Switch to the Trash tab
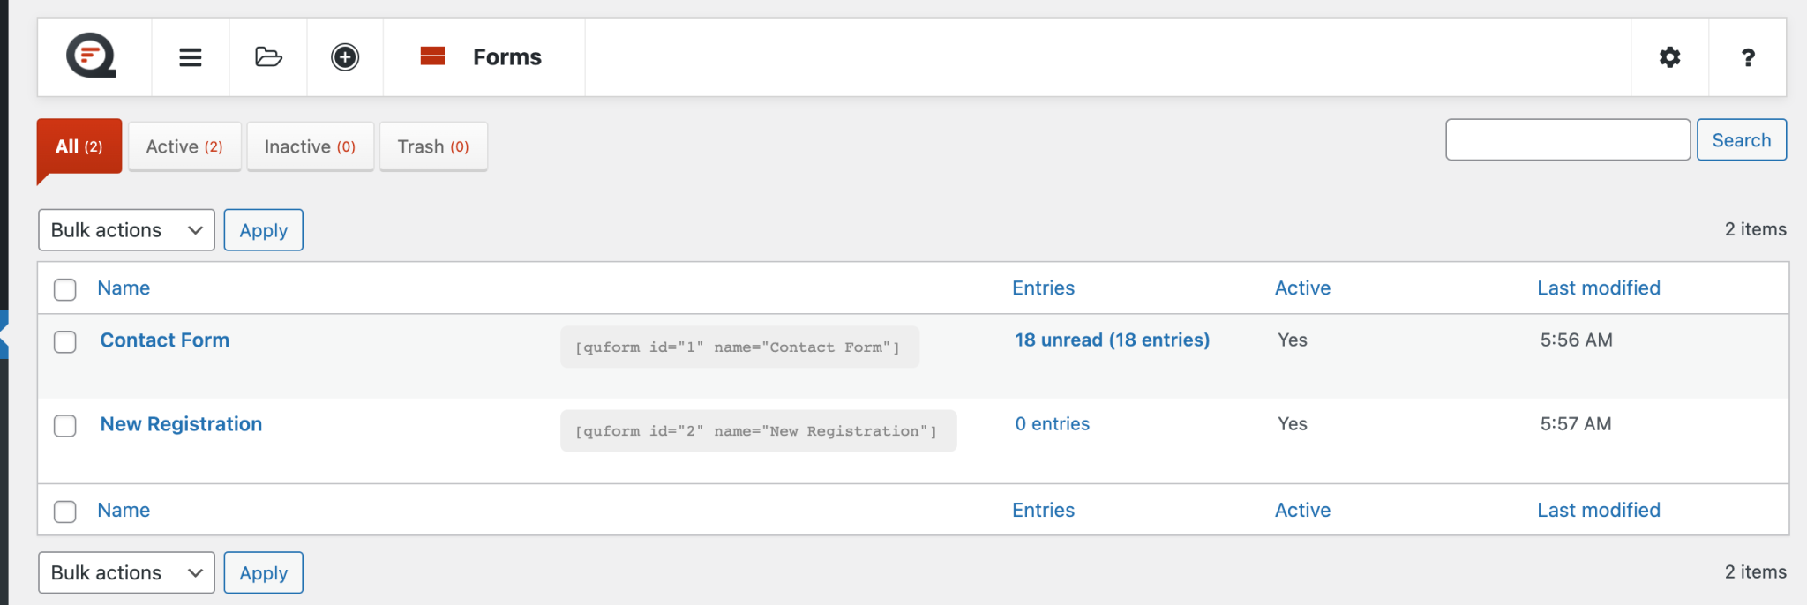The image size is (1807, 605). [x=432, y=146]
